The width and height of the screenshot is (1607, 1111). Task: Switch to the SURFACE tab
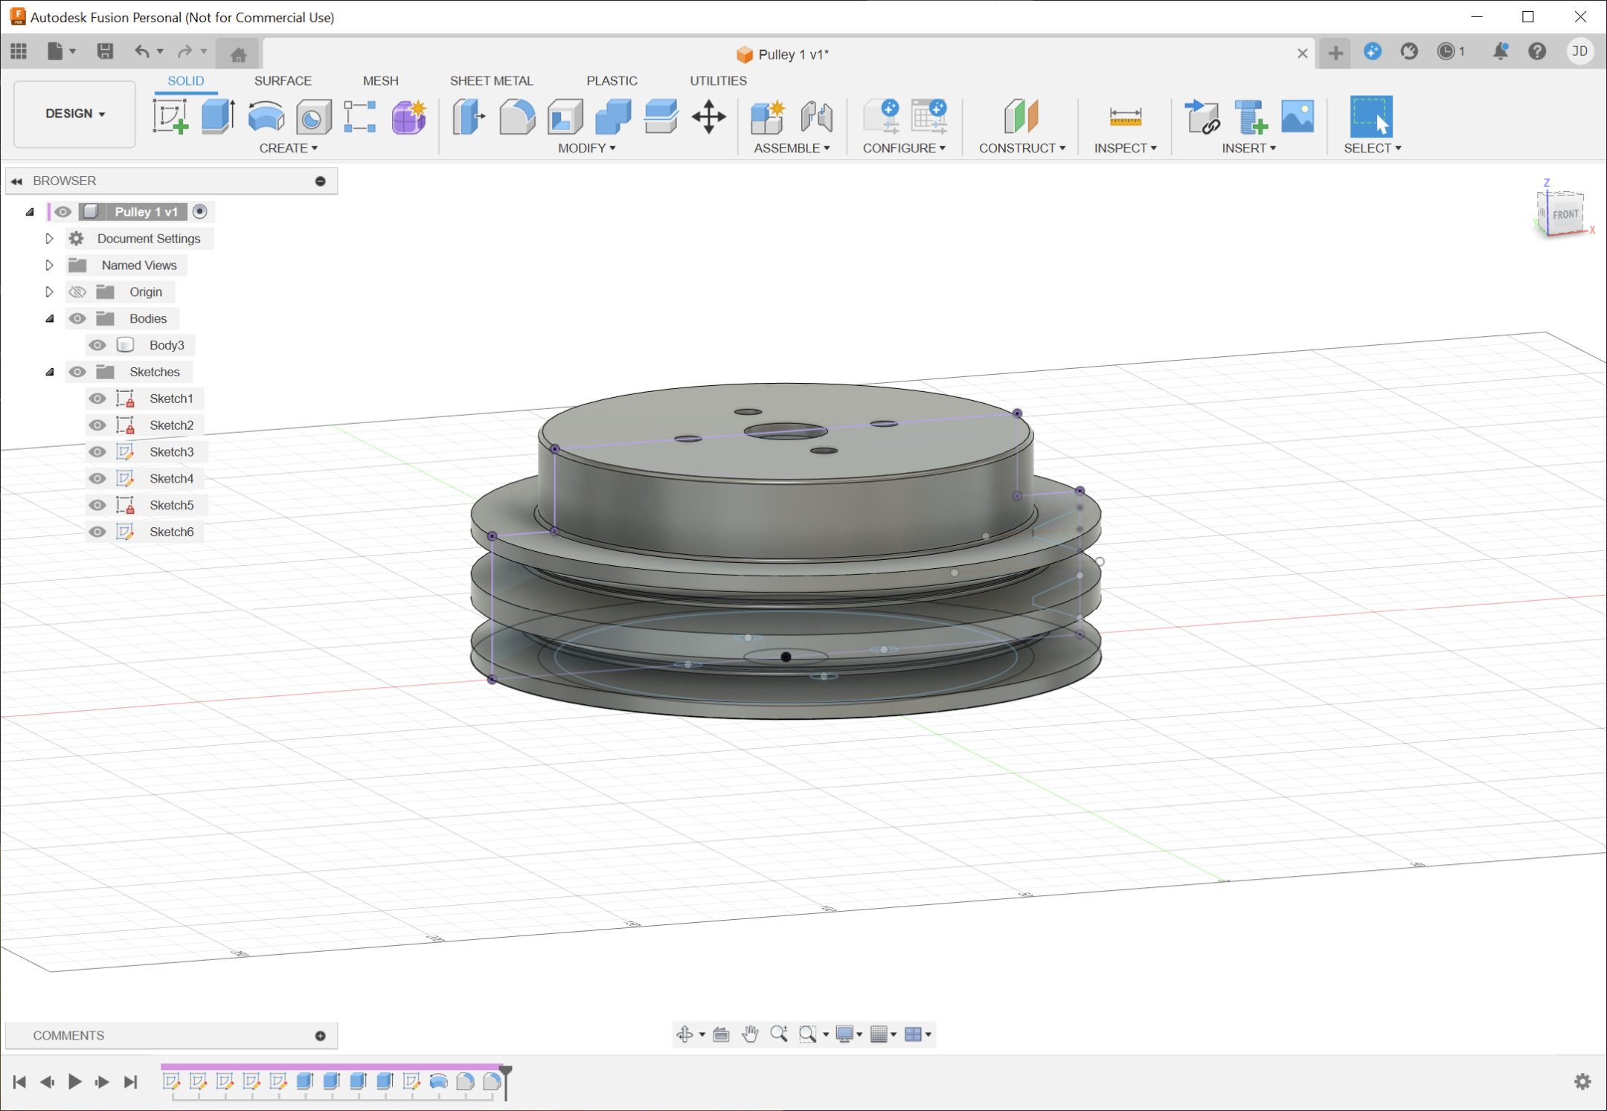tap(283, 80)
